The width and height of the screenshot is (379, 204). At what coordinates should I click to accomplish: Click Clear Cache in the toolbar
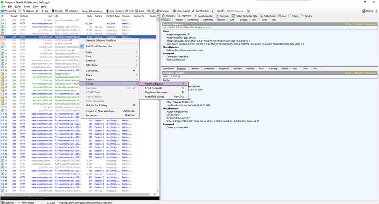point(182,11)
